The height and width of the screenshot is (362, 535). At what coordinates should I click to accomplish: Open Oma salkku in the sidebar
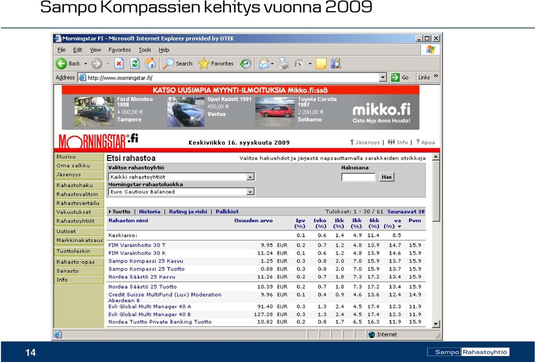79,166
